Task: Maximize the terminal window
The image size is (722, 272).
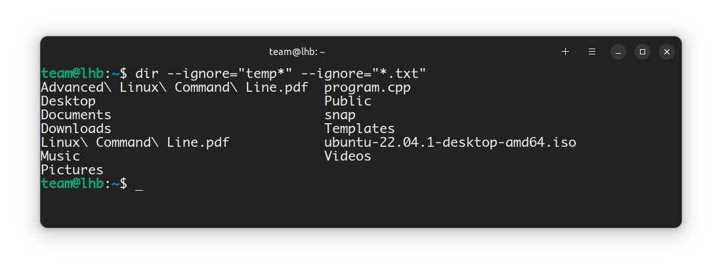Action: pos(643,52)
